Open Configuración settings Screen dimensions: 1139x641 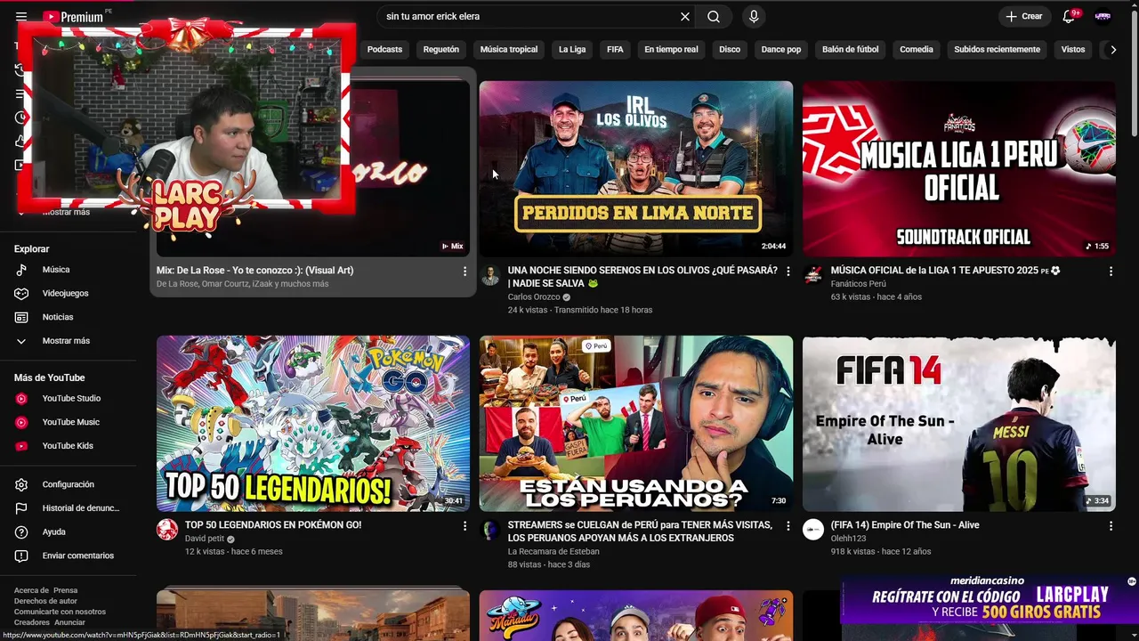[x=69, y=484]
